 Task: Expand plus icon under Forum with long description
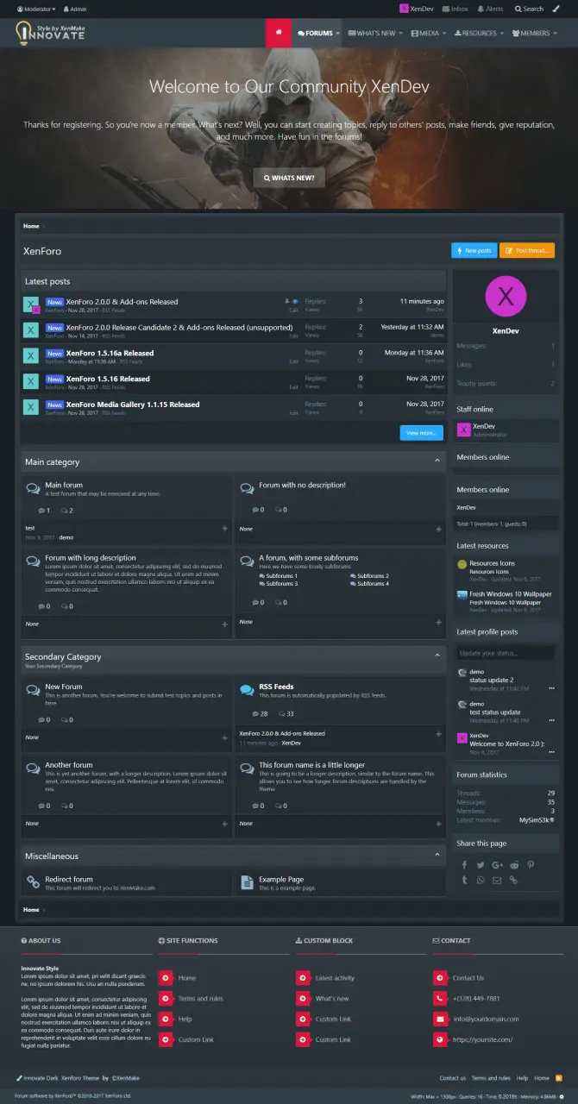point(224,624)
